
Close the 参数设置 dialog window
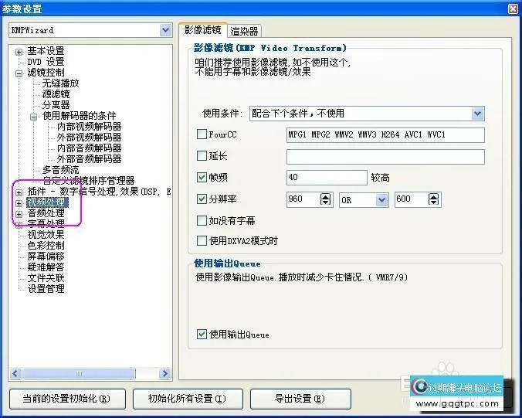(514, 8)
